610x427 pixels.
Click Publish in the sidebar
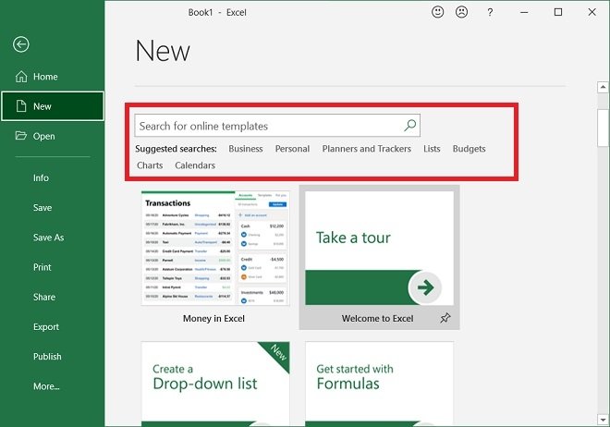point(47,357)
